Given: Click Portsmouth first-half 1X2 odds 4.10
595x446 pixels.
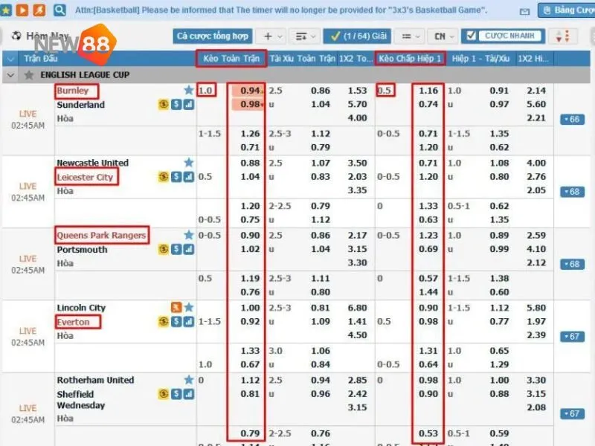Looking at the screenshot, I should [535, 249].
